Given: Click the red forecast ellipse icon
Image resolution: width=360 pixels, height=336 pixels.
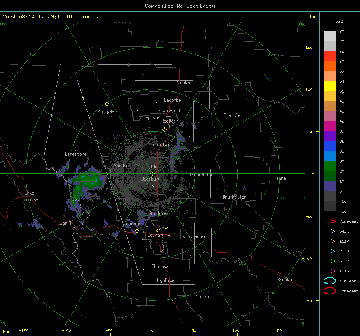Looking at the screenshot, I should [x=330, y=291].
